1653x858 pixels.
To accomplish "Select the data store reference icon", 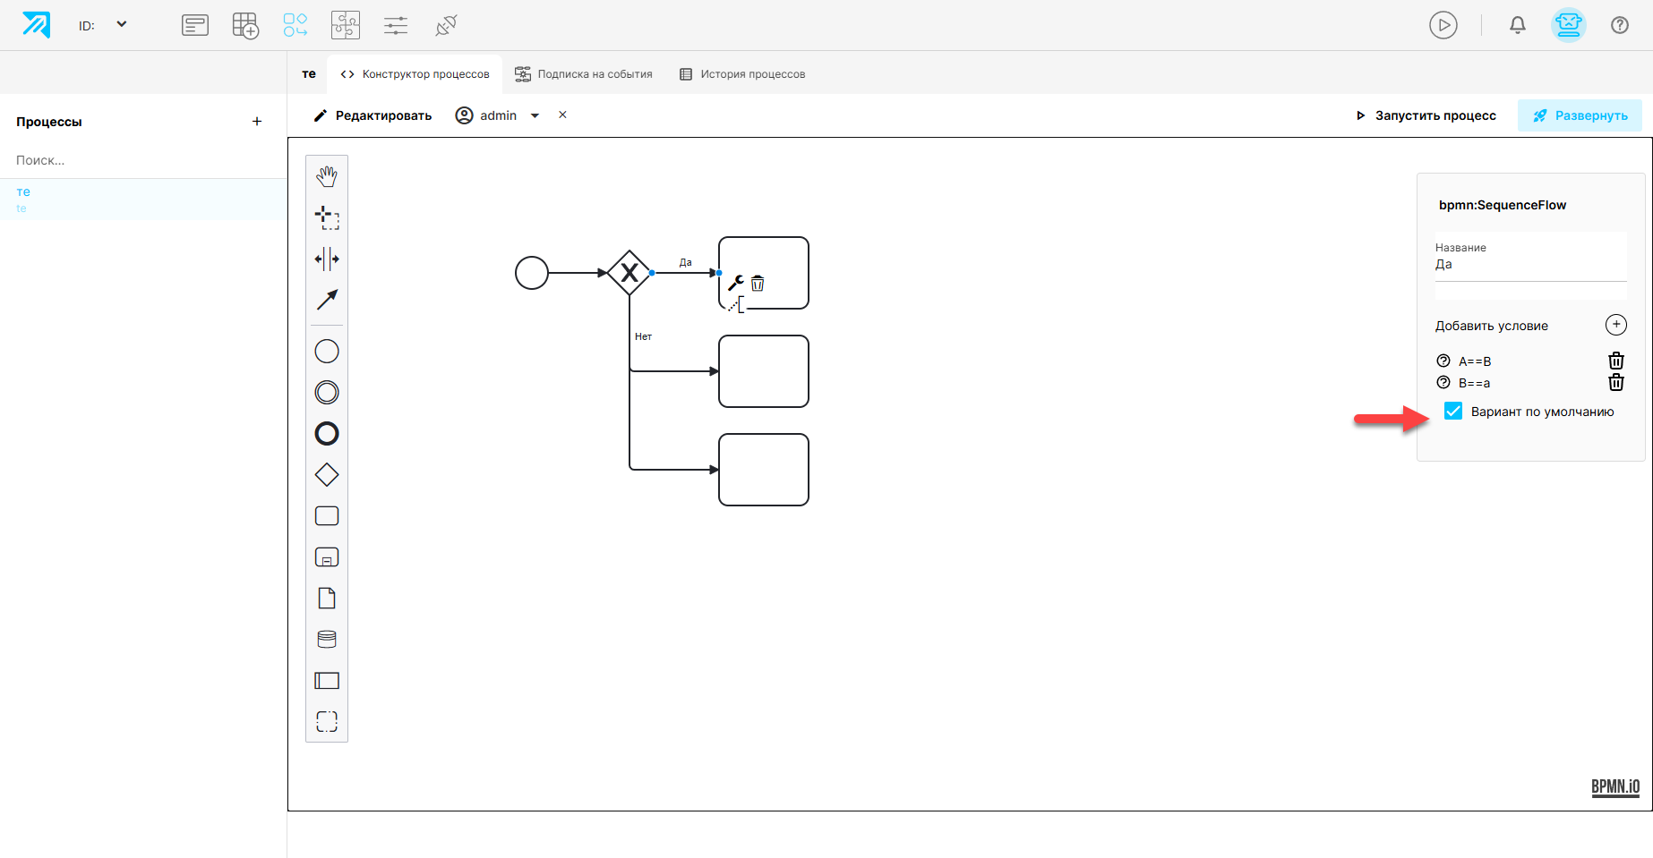I will pyautogui.click(x=327, y=640).
